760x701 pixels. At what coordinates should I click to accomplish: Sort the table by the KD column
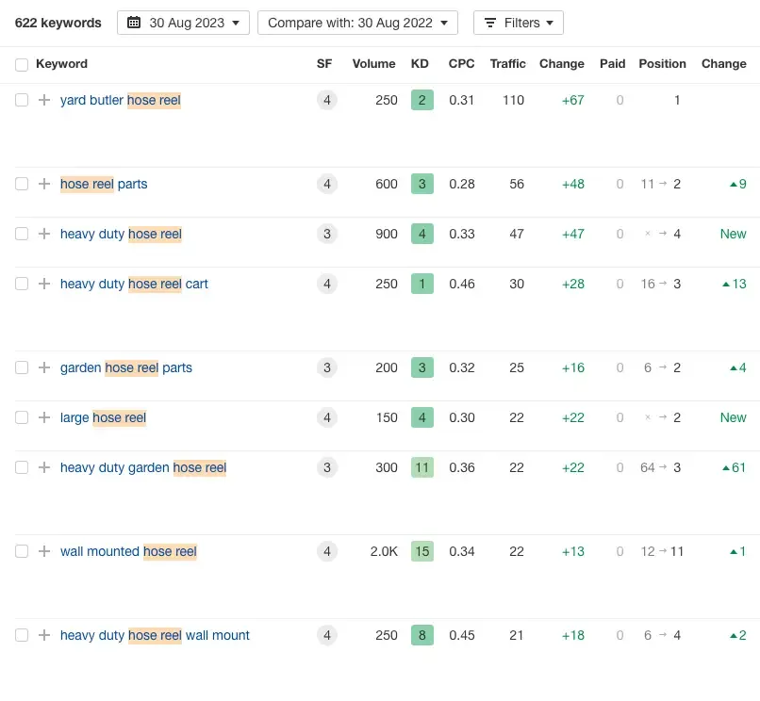(x=420, y=63)
